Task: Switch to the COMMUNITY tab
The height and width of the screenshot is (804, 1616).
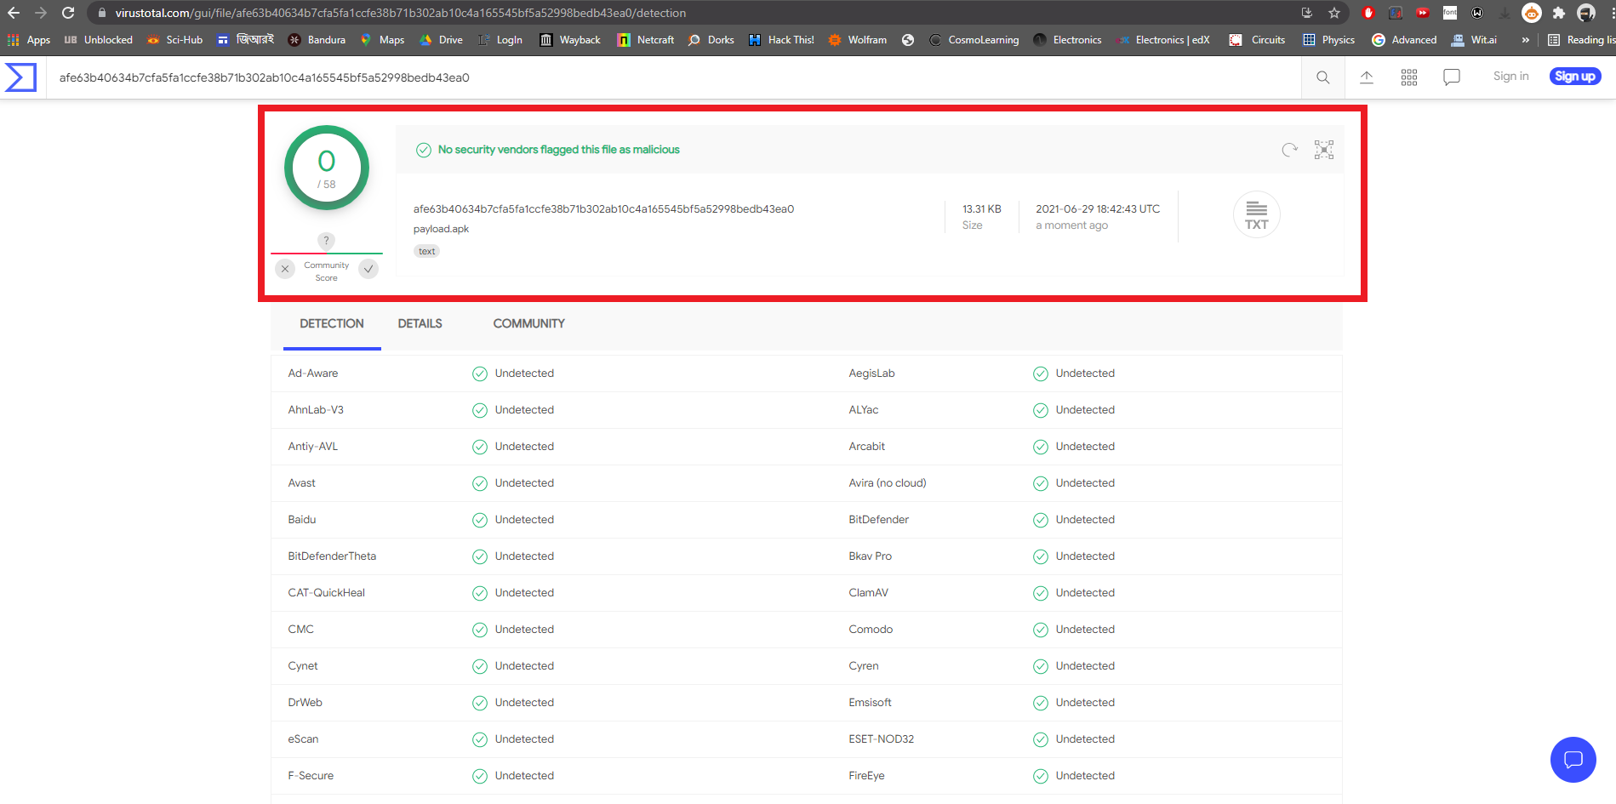Action: 528,324
